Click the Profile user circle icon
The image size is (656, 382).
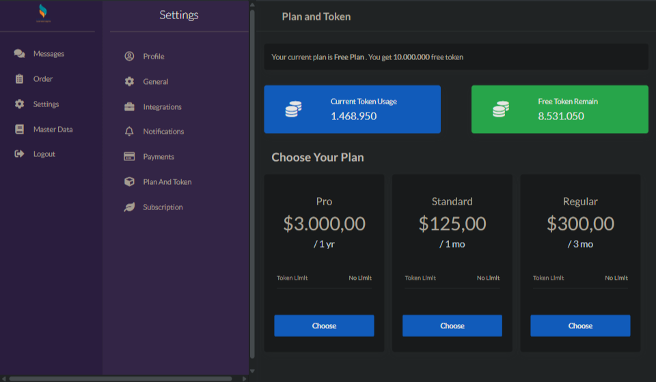[x=129, y=57]
